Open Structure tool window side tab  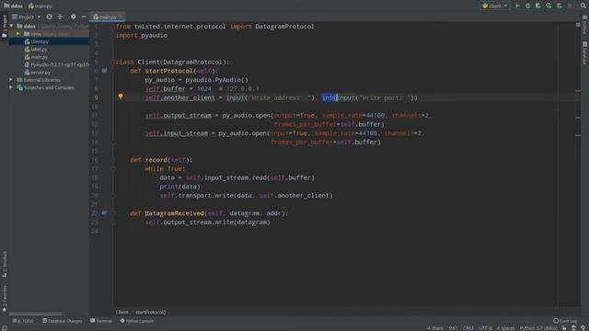5,264
